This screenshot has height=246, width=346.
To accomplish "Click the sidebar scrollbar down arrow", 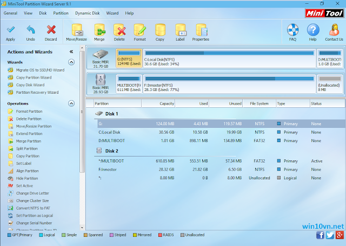I will click(82, 228).
